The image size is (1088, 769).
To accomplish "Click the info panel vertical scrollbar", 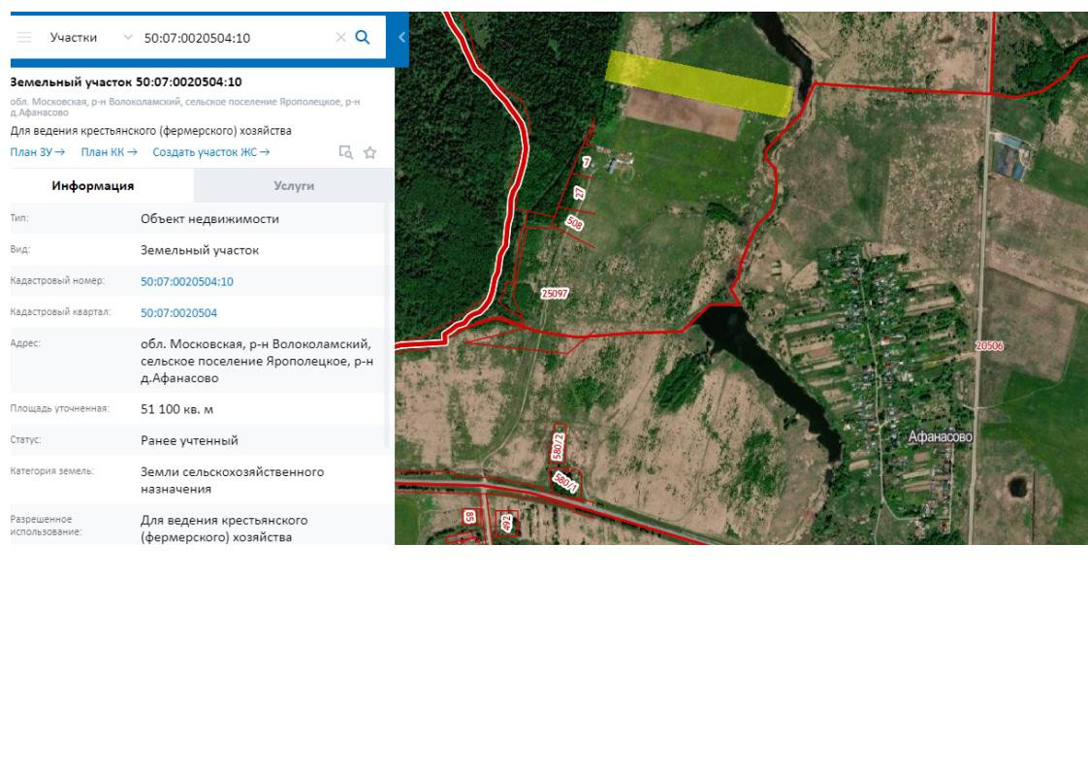I will [387, 325].
